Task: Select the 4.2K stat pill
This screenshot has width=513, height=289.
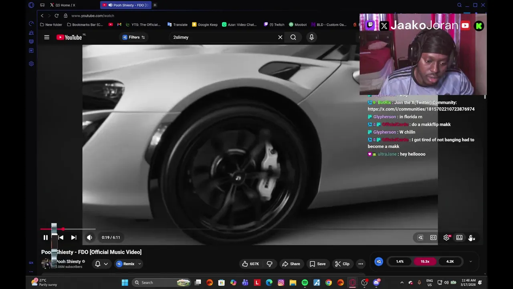Action: point(450,262)
